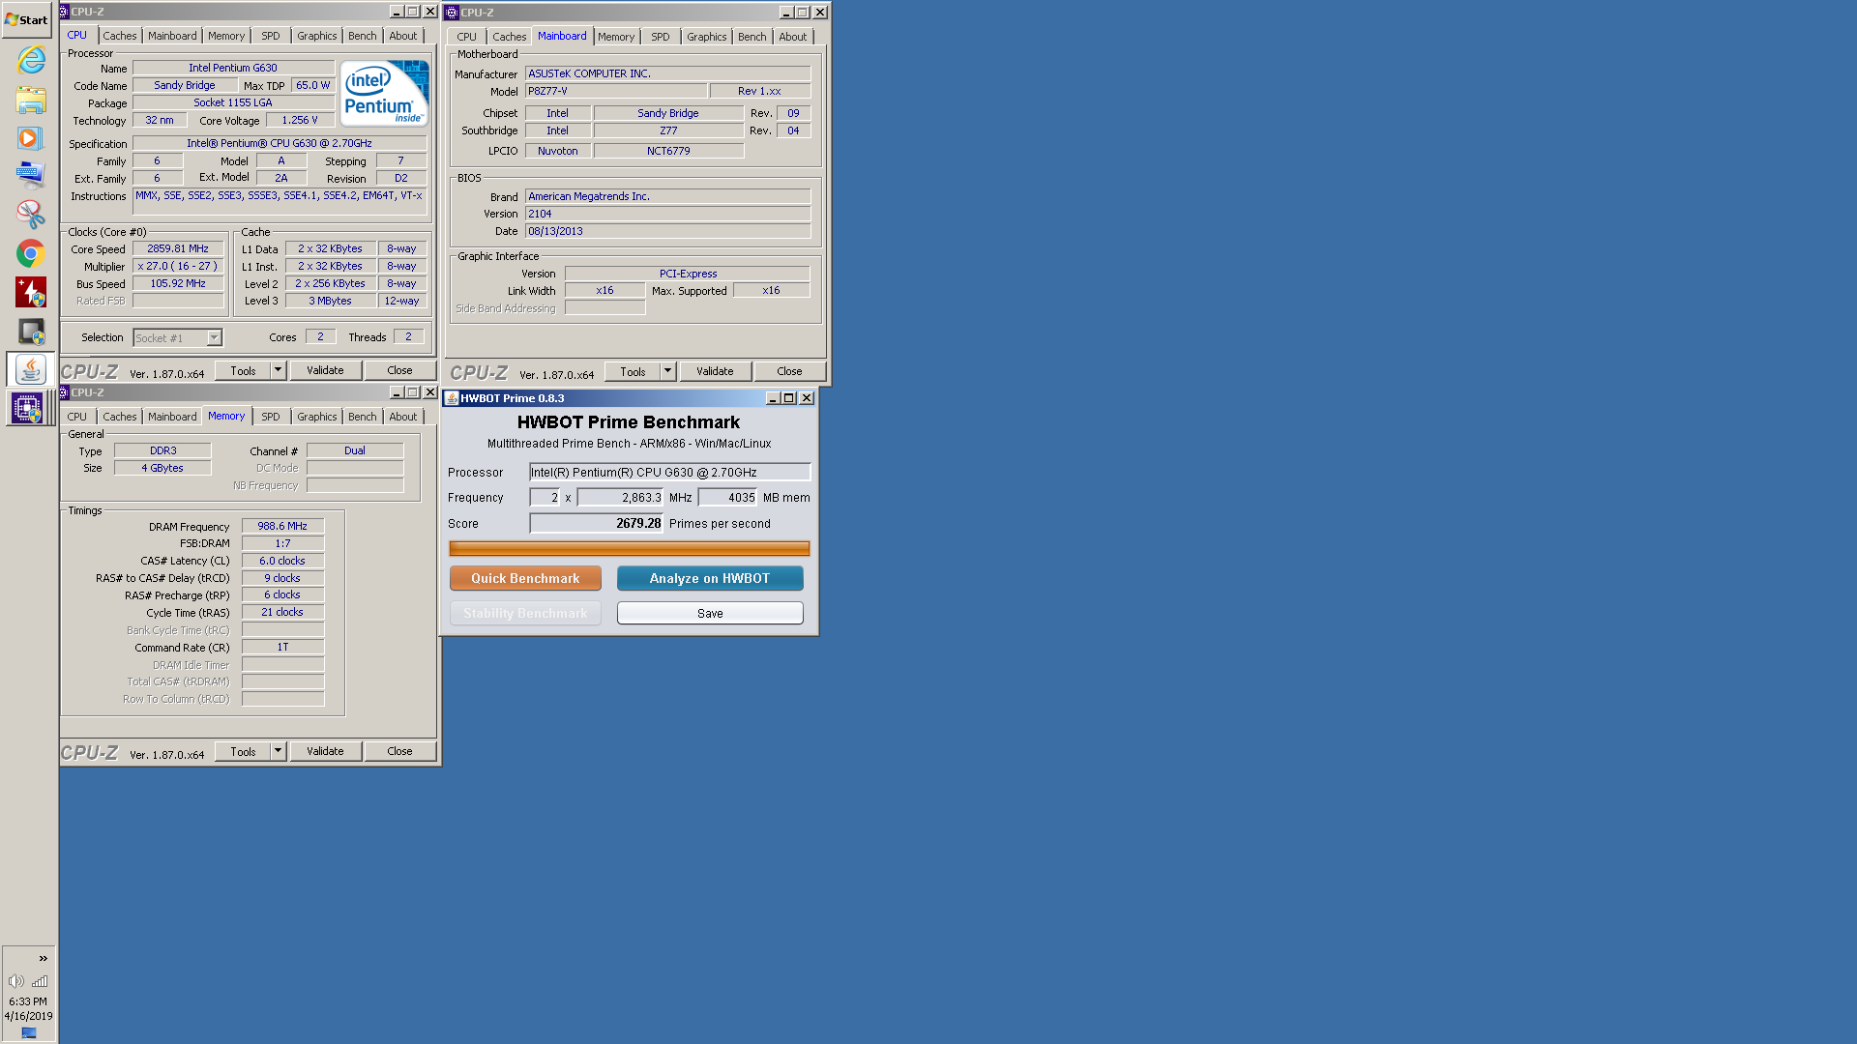Open Windows Media Player taskbar icon
This screenshot has height=1044, width=1857.
pyautogui.click(x=31, y=138)
